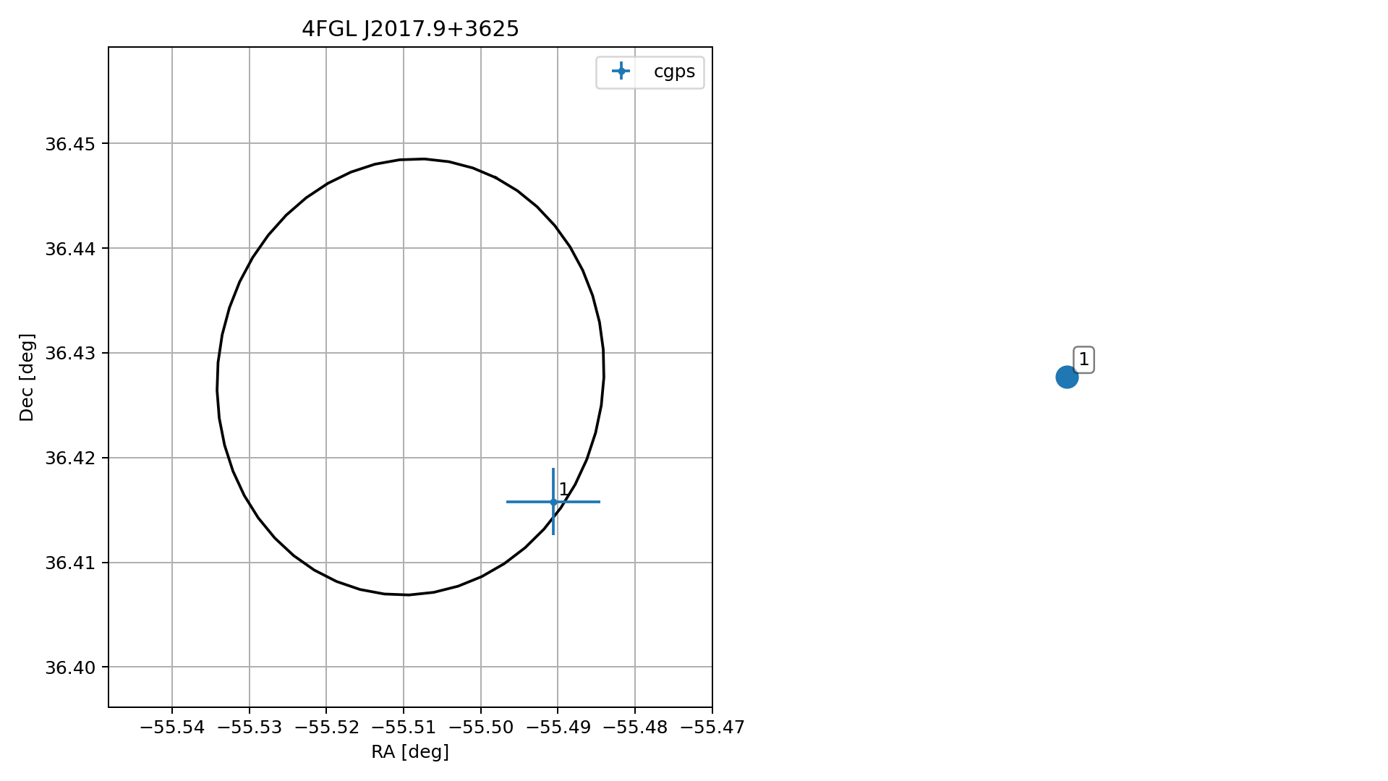Click the −55.50 x-axis tick label
Screen dimensions: 1388x781
[481, 727]
